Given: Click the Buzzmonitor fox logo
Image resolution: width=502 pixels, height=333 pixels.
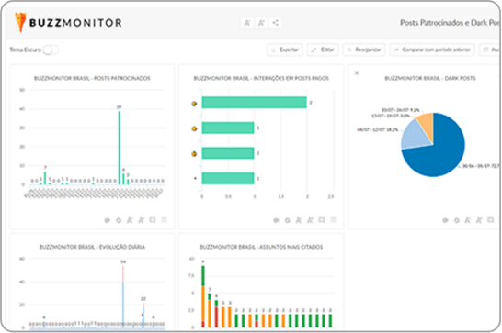Looking at the screenshot, I should click(20, 22).
